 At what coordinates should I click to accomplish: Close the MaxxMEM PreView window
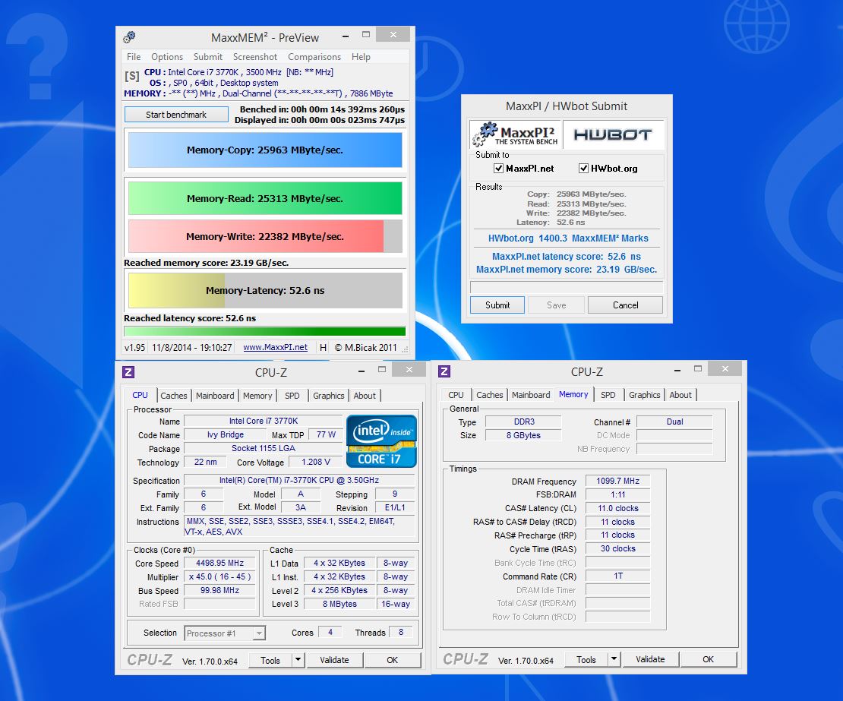[x=393, y=35]
